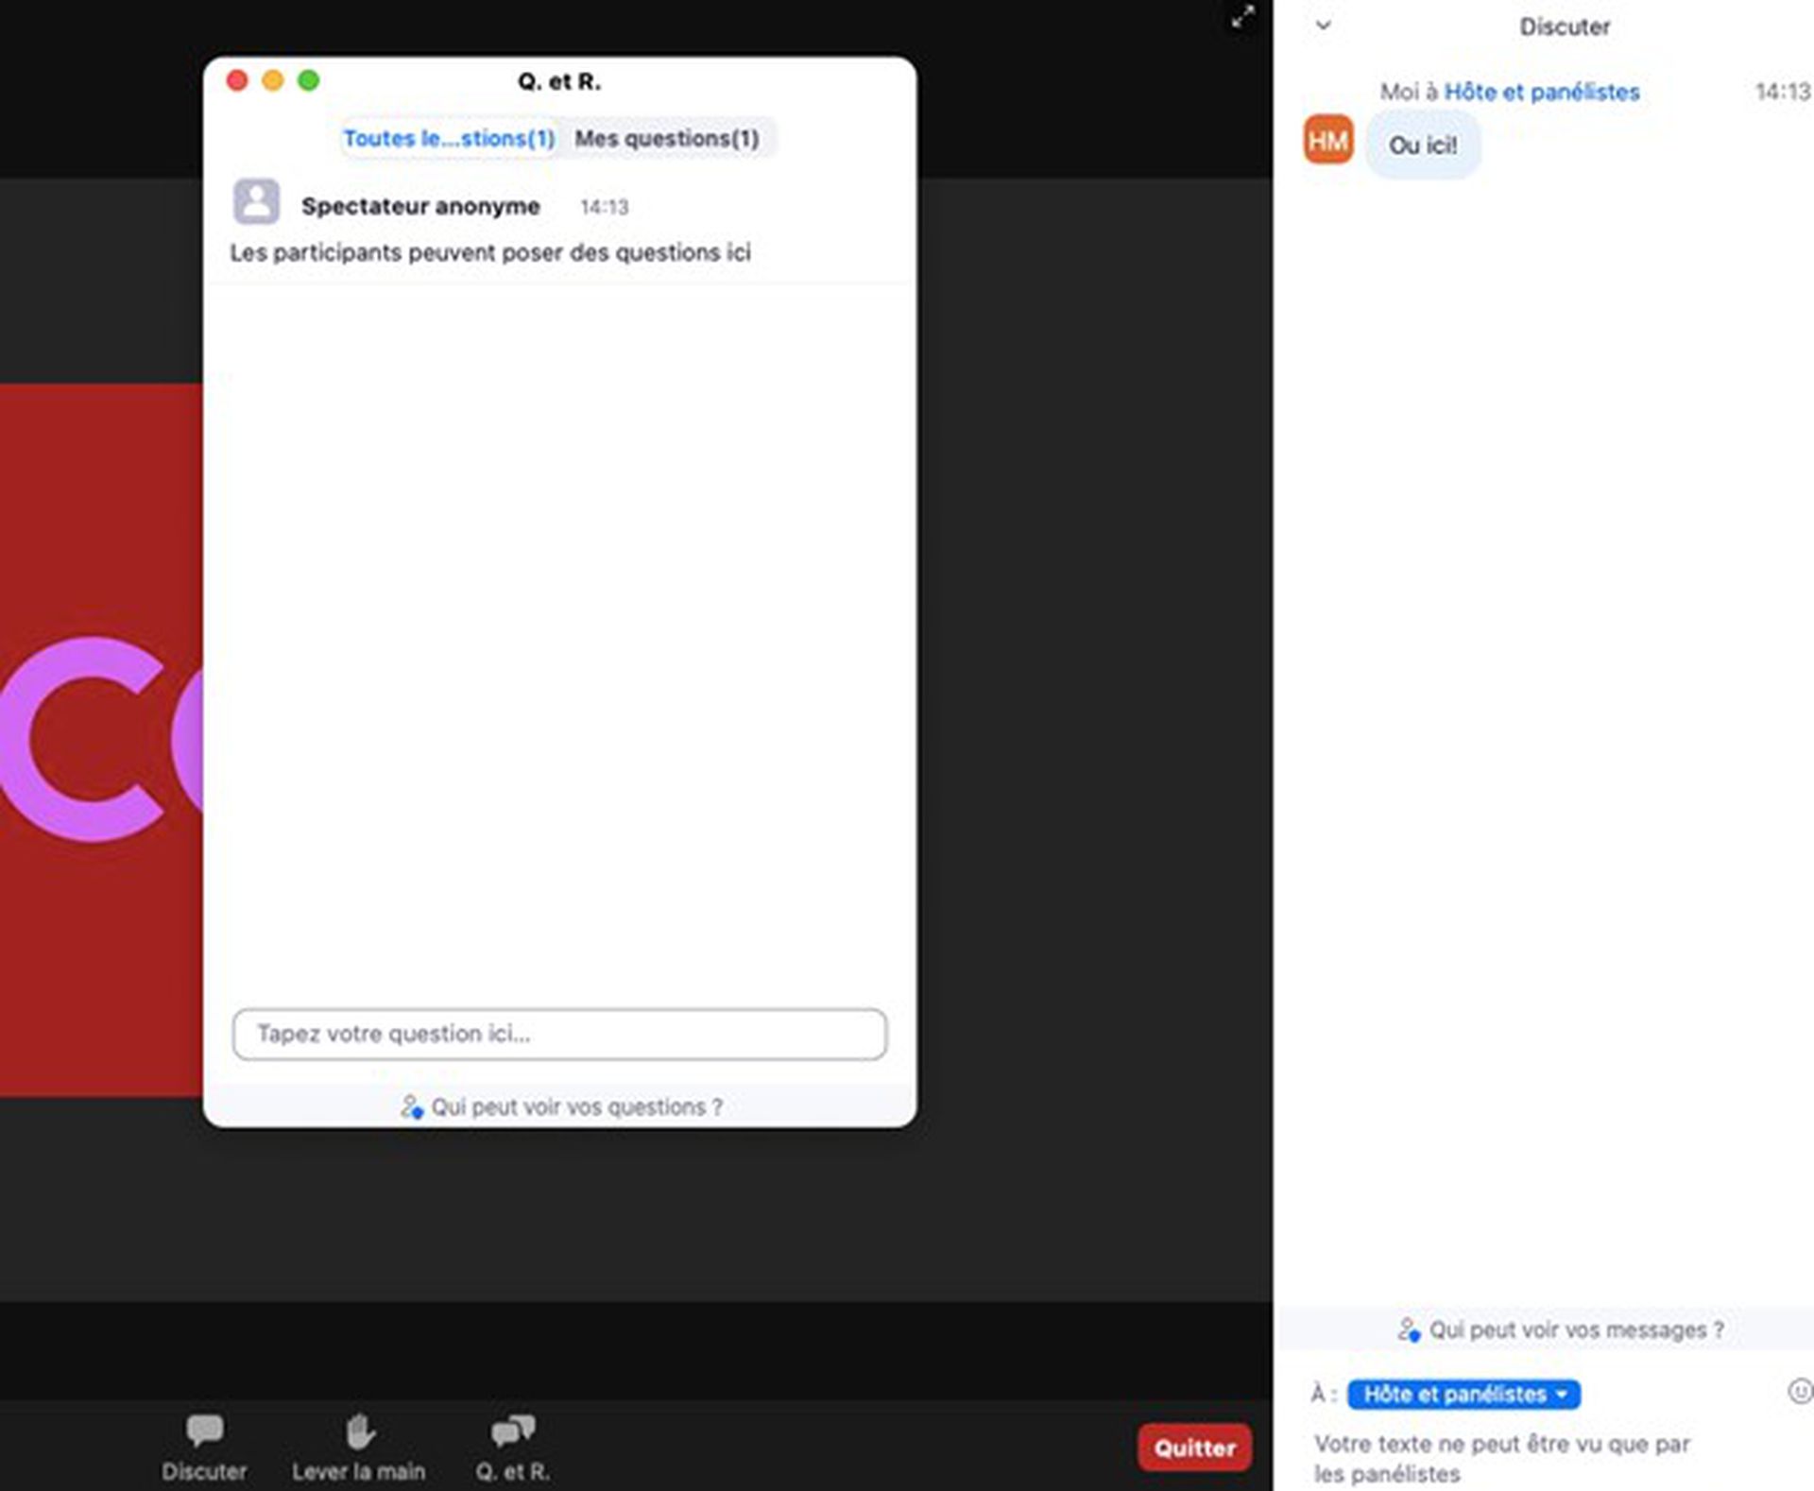Image resolution: width=1814 pixels, height=1491 pixels.
Task: Select the question 'Les participants peuvent poser des questions ici'
Action: [x=490, y=252]
